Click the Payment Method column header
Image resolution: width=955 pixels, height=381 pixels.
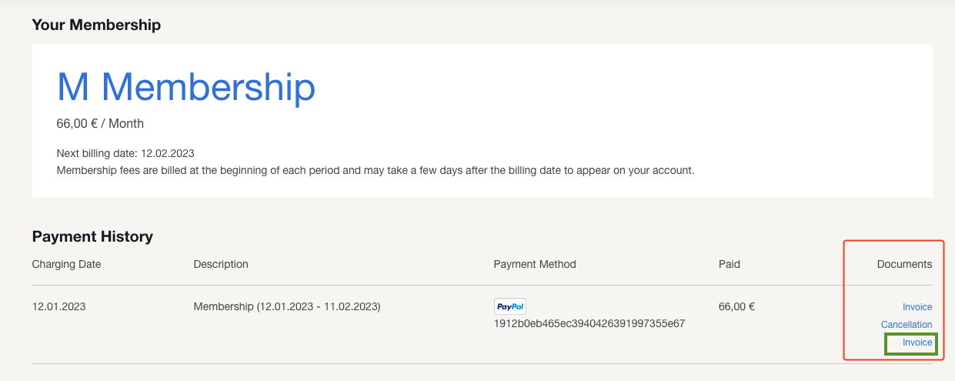pos(535,264)
